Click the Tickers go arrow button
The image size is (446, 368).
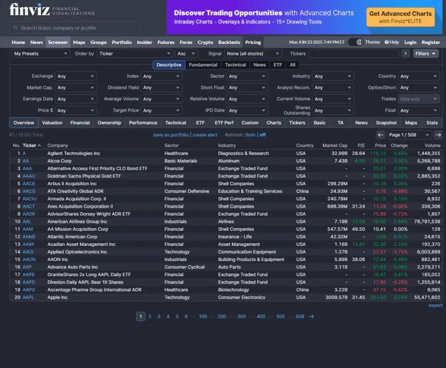pyautogui.click(x=405, y=54)
